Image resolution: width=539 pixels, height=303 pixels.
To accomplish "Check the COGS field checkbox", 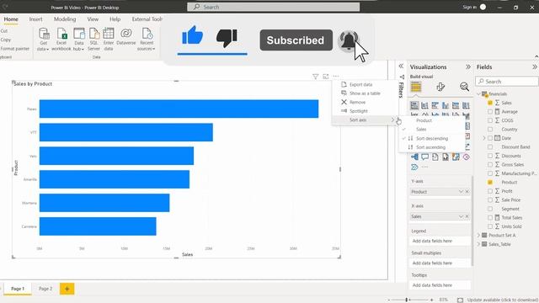I will 490,120.
